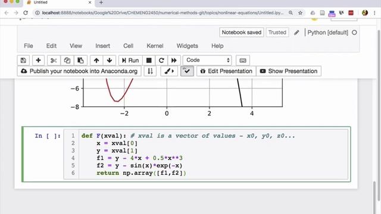Click code line 'return np.array([f1,f2])'
381x214 pixels.
point(141,173)
